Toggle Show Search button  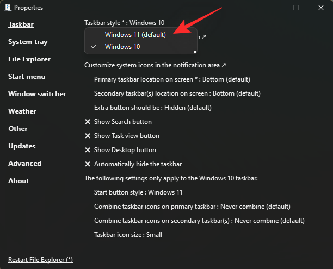tap(118, 122)
